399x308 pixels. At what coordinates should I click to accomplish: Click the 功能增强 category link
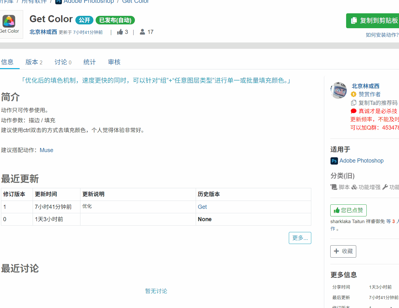(x=370, y=187)
